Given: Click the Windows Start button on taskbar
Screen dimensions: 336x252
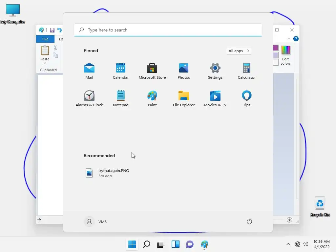Looking at the screenshot, I should (132, 244).
